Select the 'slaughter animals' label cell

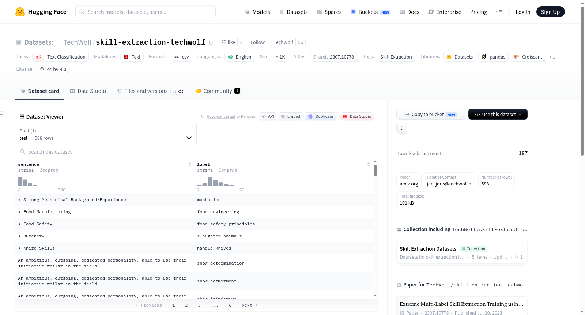tap(283, 236)
